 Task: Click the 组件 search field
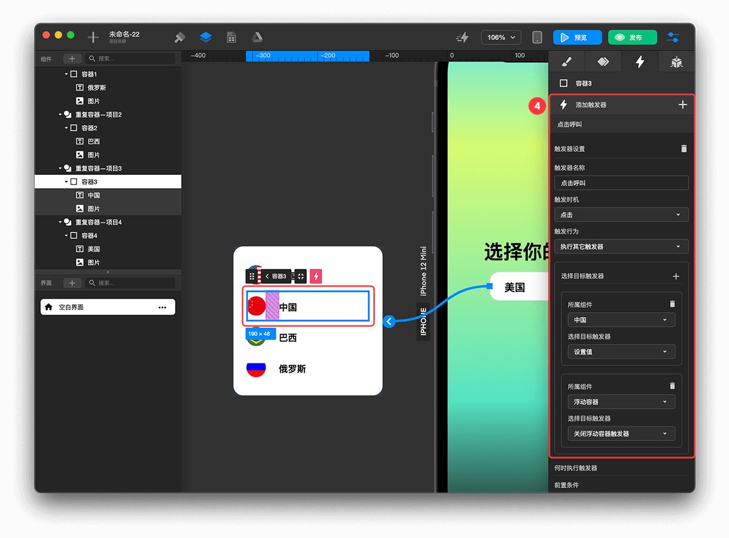click(131, 59)
